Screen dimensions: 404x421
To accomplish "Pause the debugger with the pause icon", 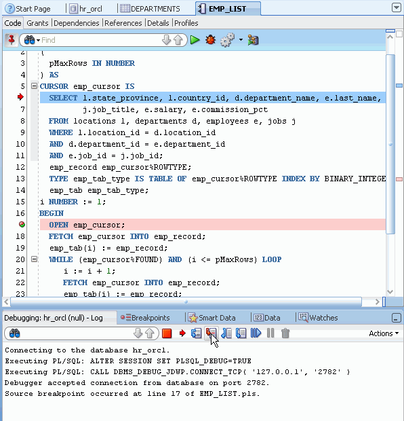I will click(270, 333).
